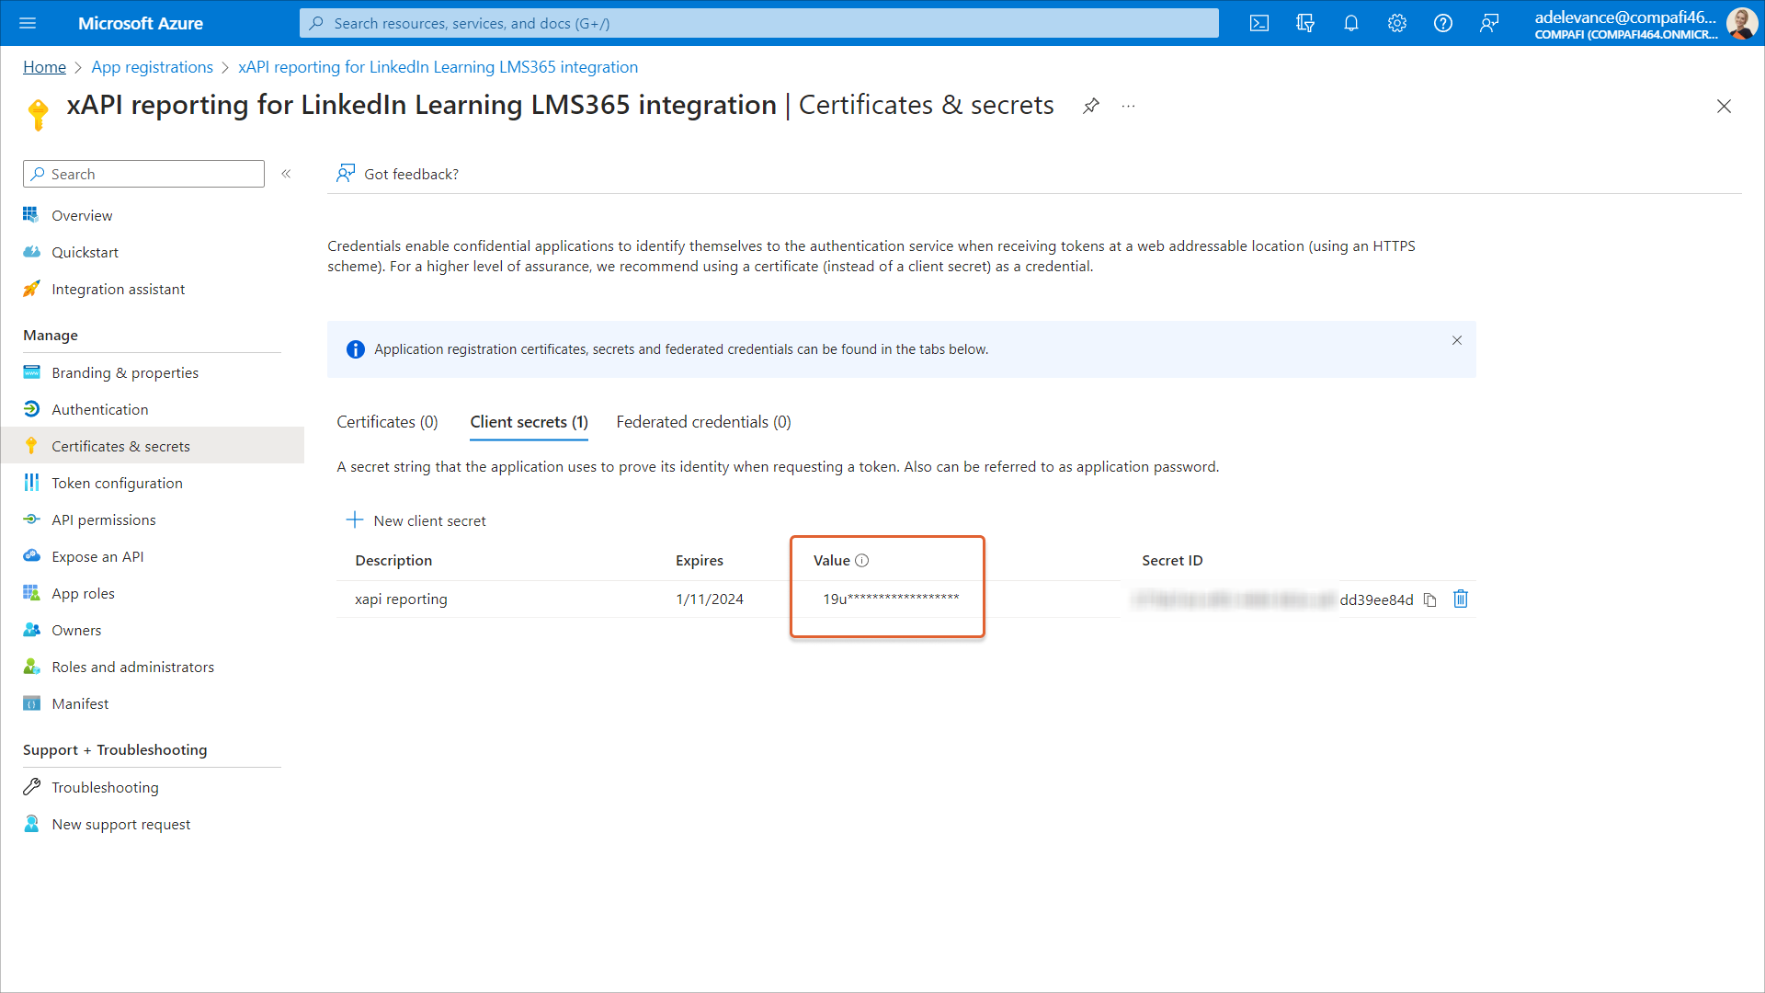Open portal settings gear icon
This screenshot has width=1765, height=993.
[x=1397, y=23]
